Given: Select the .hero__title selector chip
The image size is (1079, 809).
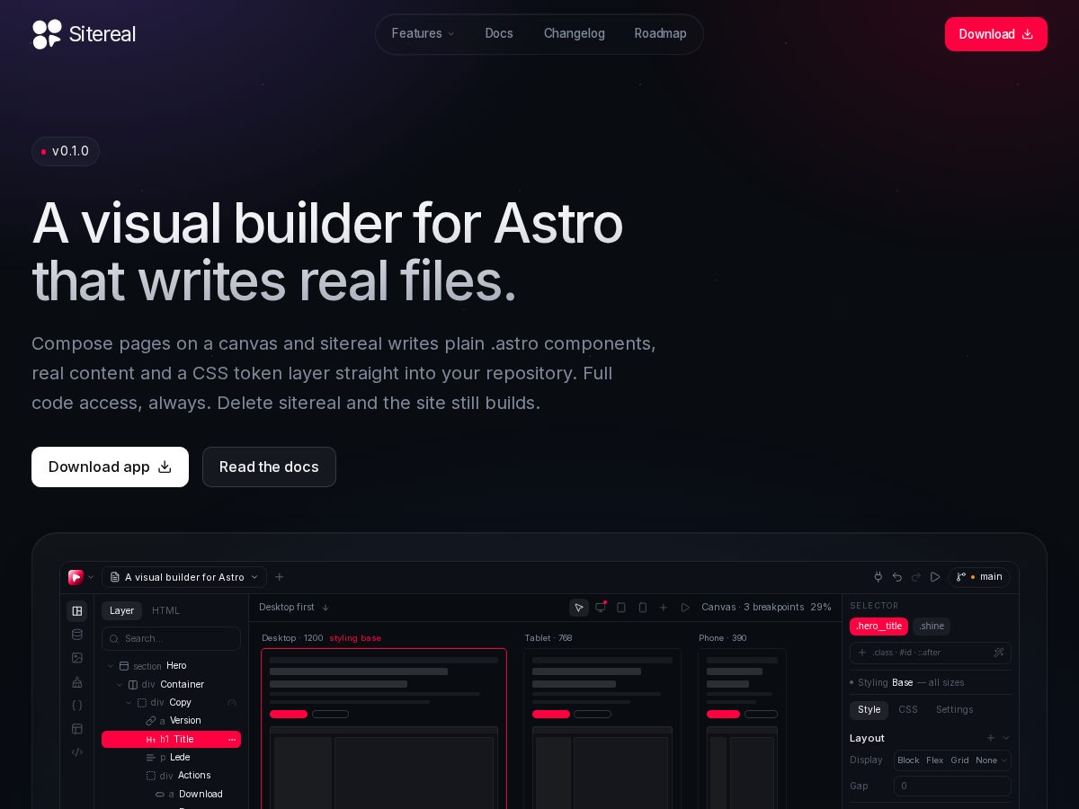Looking at the screenshot, I should [878, 627].
